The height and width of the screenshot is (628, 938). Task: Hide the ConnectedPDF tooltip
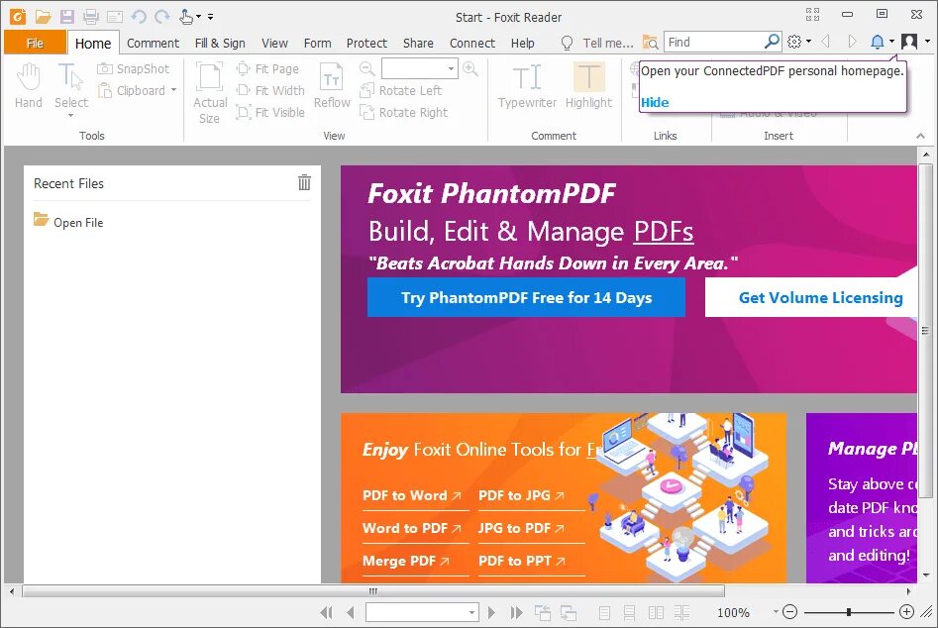(x=655, y=102)
